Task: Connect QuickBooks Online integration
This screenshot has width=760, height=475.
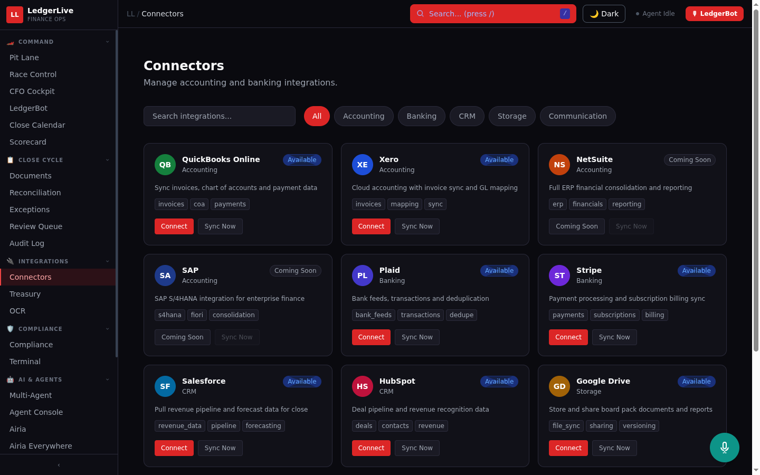Action: (x=174, y=226)
